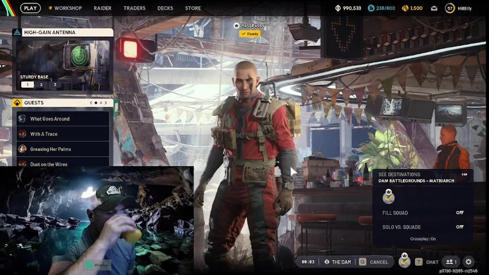The height and width of the screenshot is (275, 489).
Task: Open the CHAT button
Action: pos(432,262)
